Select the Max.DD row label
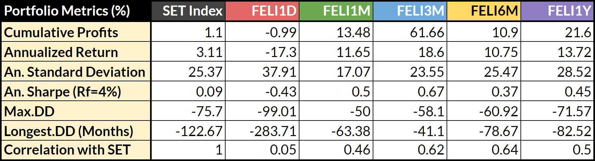This screenshot has height=161, width=595. click(x=76, y=111)
